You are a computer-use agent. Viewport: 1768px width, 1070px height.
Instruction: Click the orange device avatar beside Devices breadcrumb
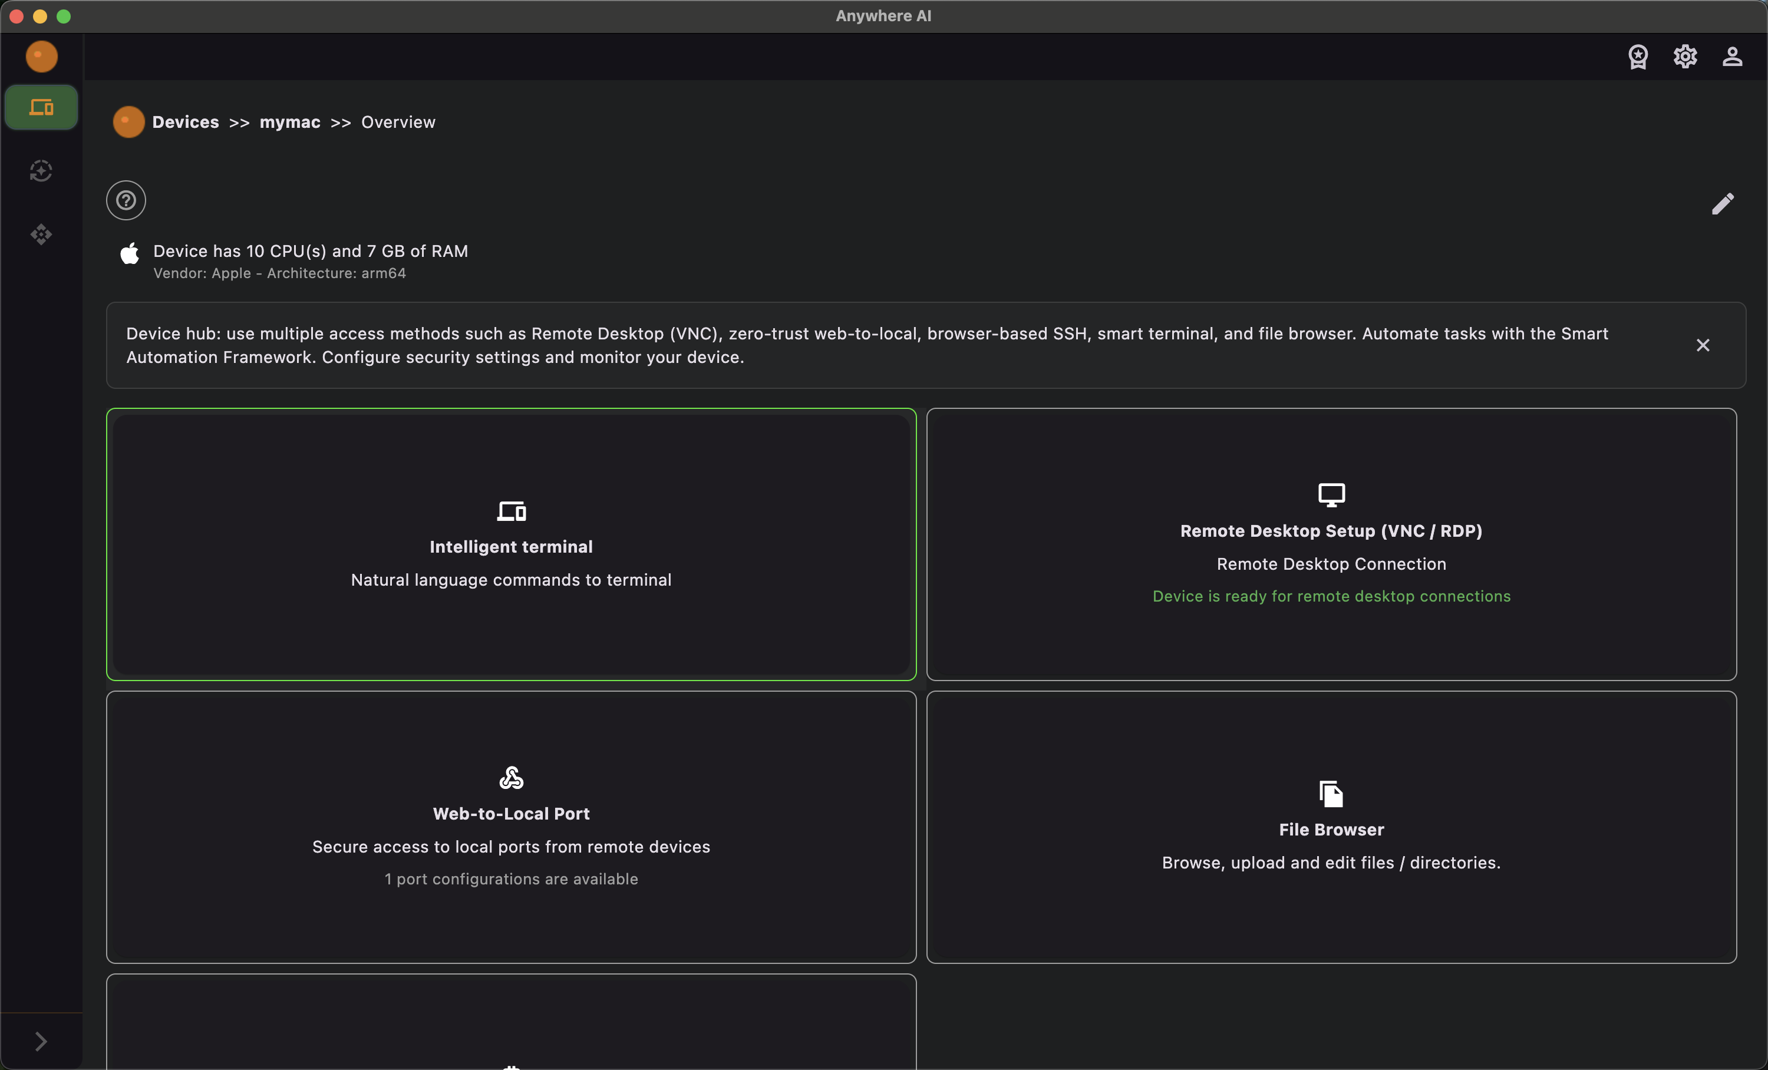coord(129,122)
